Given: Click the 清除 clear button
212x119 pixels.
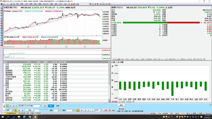Looking at the screenshot, I should pyautogui.click(x=113, y=110).
